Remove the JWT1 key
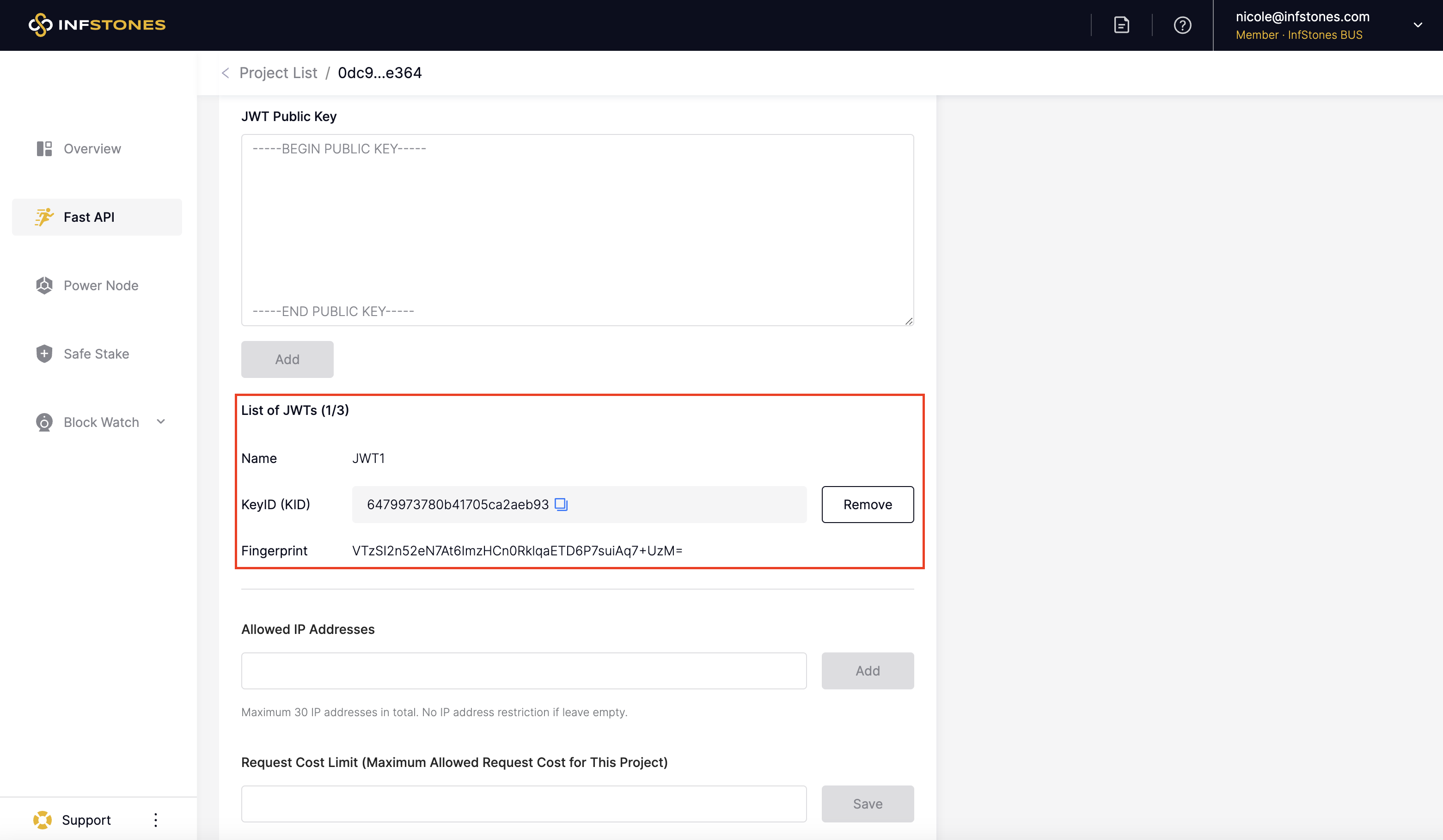 point(867,504)
